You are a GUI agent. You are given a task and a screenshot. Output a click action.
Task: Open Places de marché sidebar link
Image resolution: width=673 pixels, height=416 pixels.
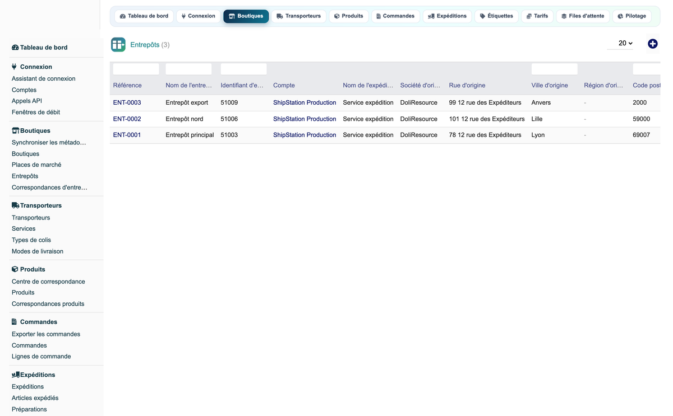click(36, 165)
